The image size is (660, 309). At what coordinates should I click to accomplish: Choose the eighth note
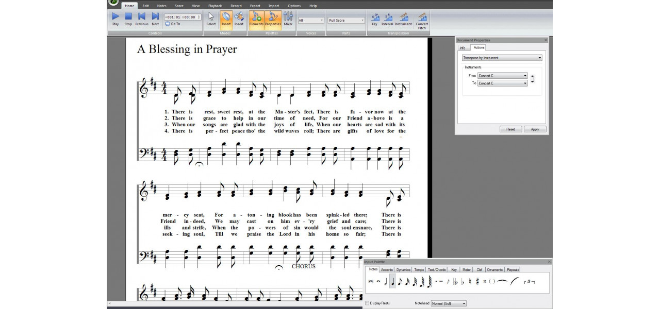pos(400,281)
